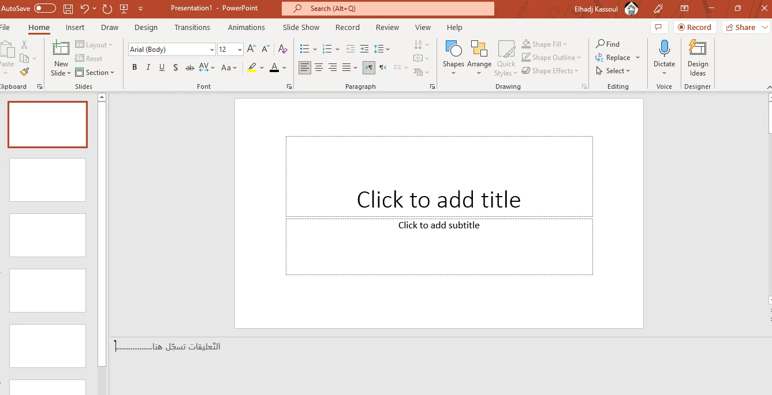Click the 'Click to add title' placeholder
Image resolution: width=772 pixels, height=395 pixels.
pos(439,176)
